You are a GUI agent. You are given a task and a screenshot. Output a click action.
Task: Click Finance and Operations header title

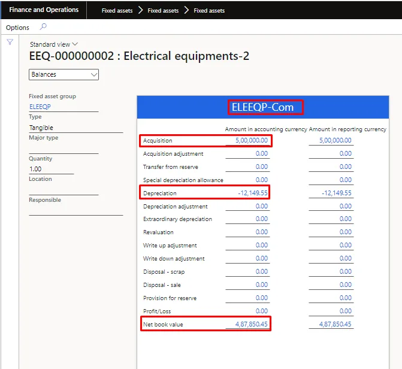(44, 10)
